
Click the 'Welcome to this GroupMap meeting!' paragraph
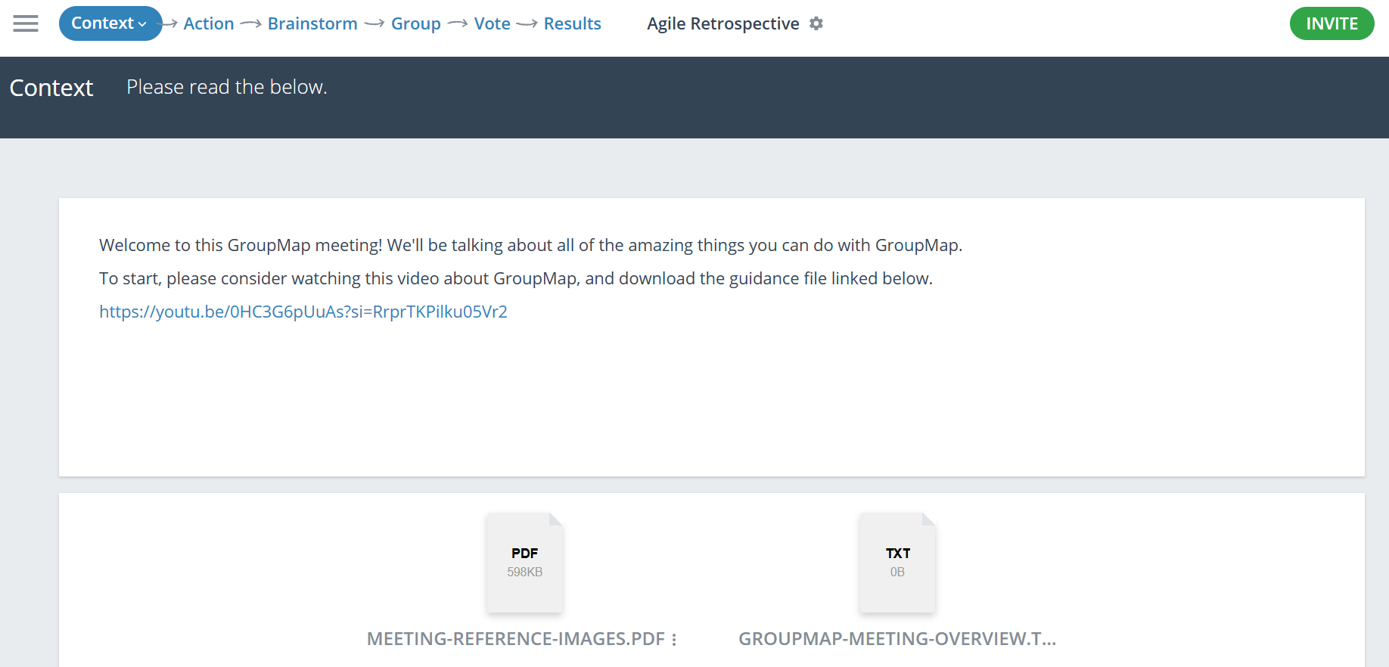tap(531, 245)
